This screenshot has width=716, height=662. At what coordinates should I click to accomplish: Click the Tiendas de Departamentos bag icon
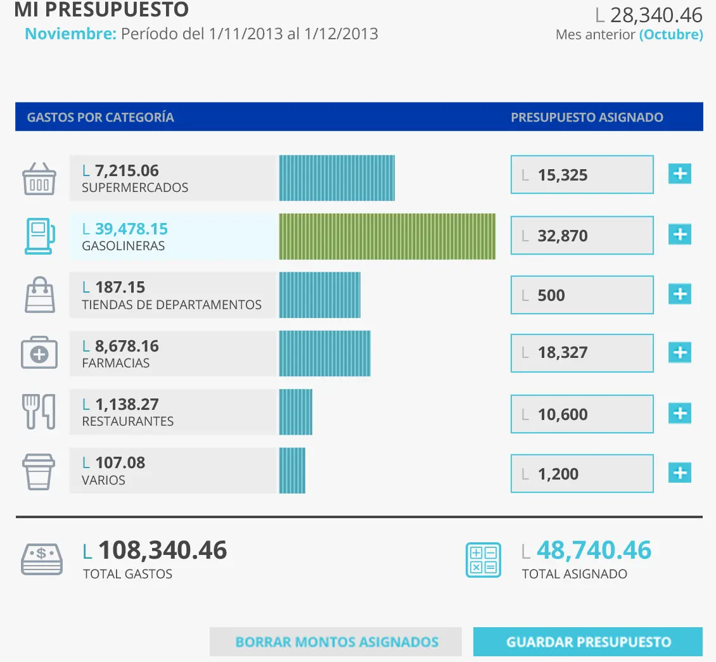[x=39, y=294]
